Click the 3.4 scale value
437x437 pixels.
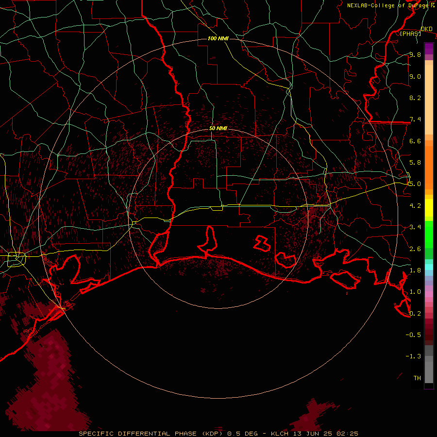click(x=415, y=227)
